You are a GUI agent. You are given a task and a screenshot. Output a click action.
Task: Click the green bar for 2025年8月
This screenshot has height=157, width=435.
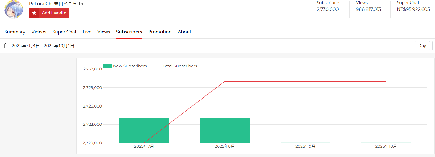pyautogui.click(x=225, y=130)
